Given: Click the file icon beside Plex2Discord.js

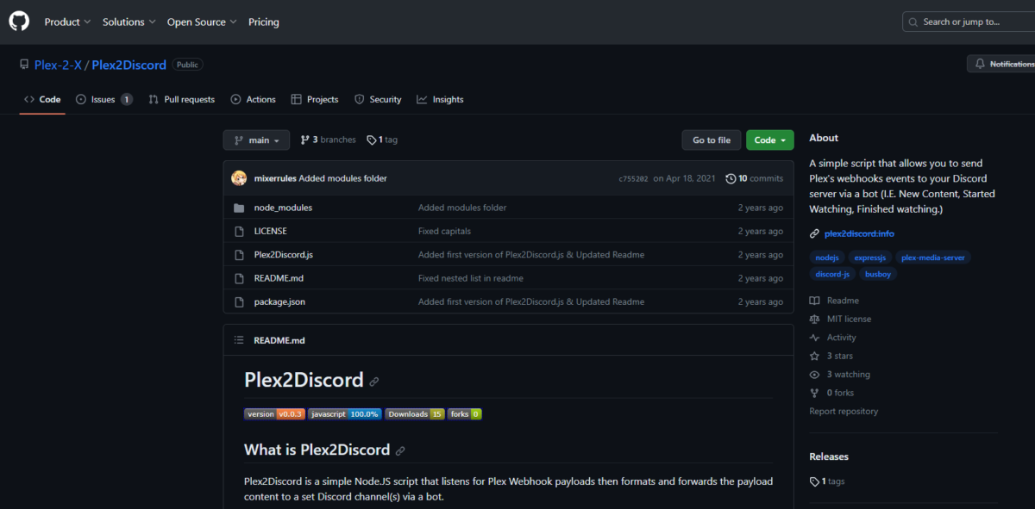Looking at the screenshot, I should (239, 254).
